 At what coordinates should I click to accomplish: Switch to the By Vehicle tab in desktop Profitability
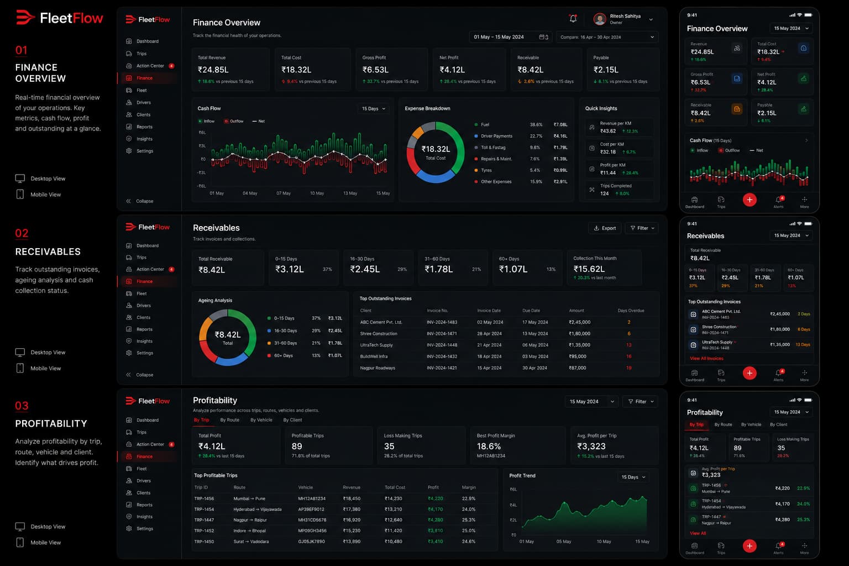(261, 420)
